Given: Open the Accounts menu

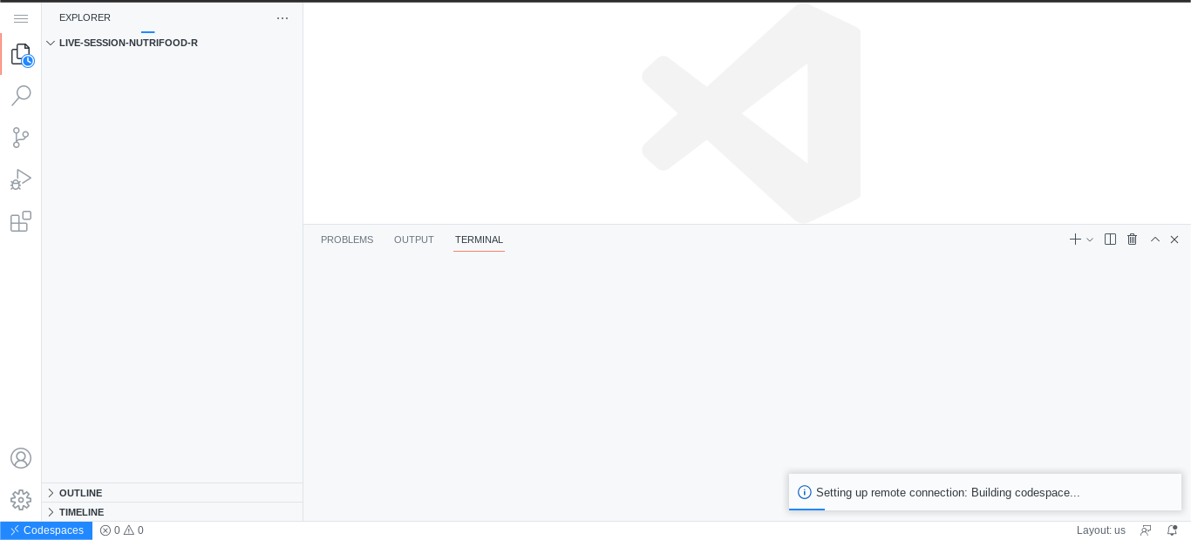Looking at the screenshot, I should coord(21,458).
